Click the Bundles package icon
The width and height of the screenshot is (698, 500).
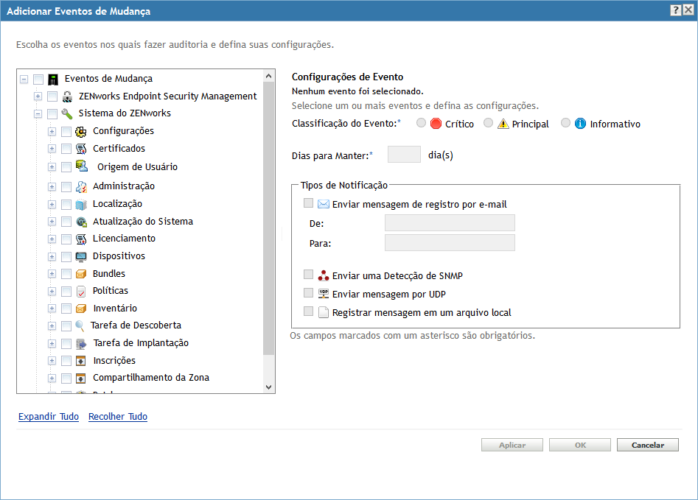tap(81, 274)
